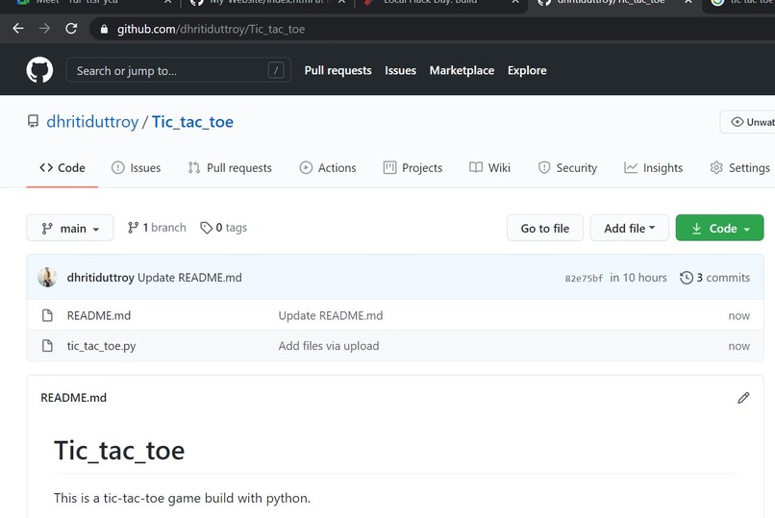Click the browser forward arrow

coord(44,29)
